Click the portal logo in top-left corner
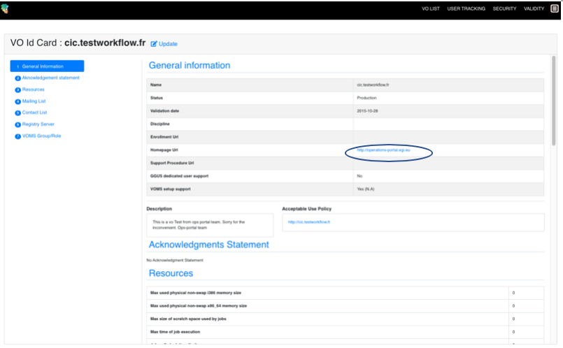The width and height of the screenshot is (563, 348). [6, 9]
